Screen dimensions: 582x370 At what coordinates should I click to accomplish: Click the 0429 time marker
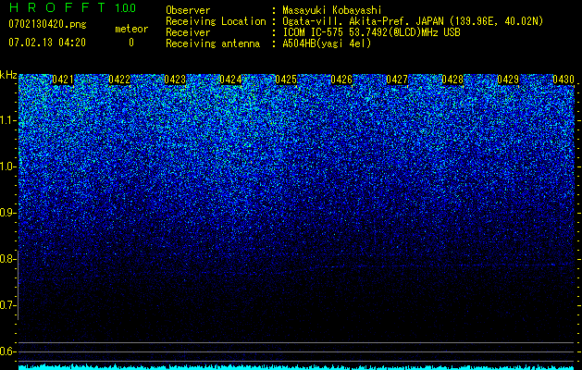click(x=508, y=80)
